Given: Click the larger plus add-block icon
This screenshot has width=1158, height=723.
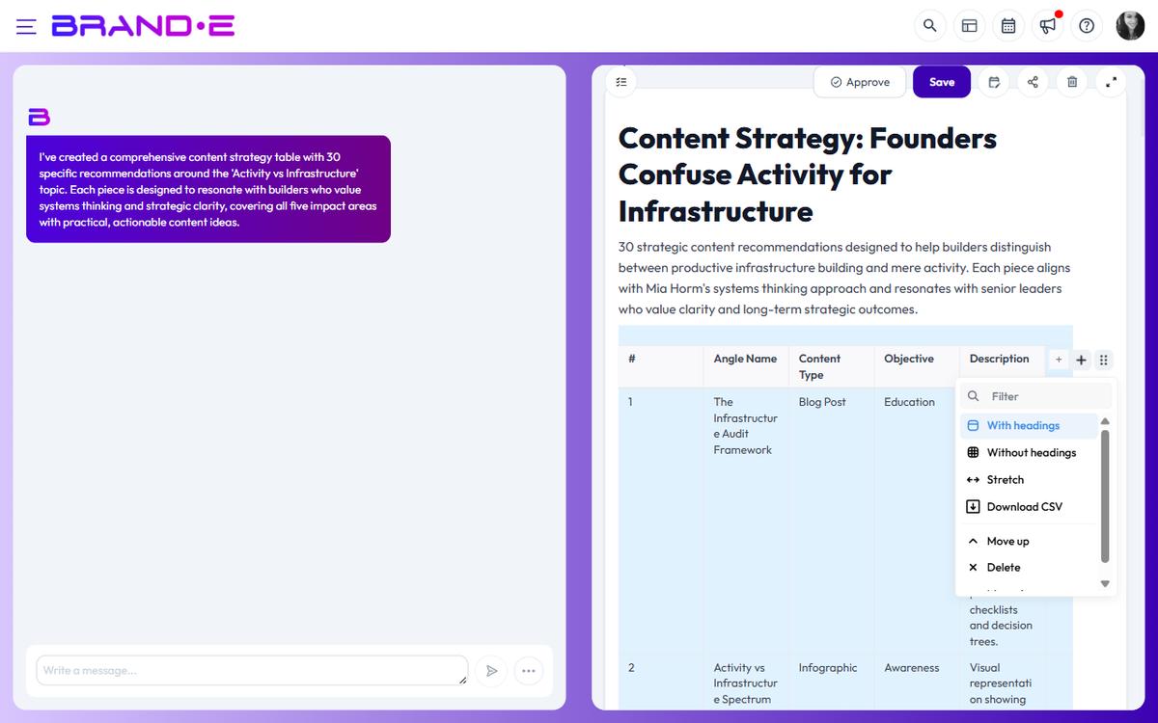Looking at the screenshot, I should click(x=1081, y=360).
